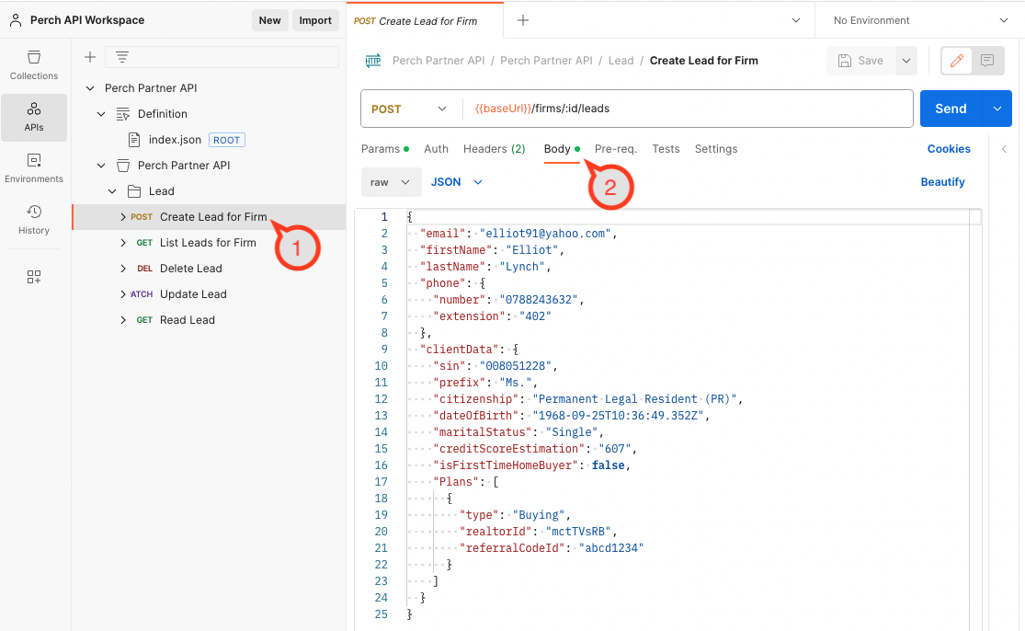Collapse the Lead folder
1025x631 pixels.
112,191
